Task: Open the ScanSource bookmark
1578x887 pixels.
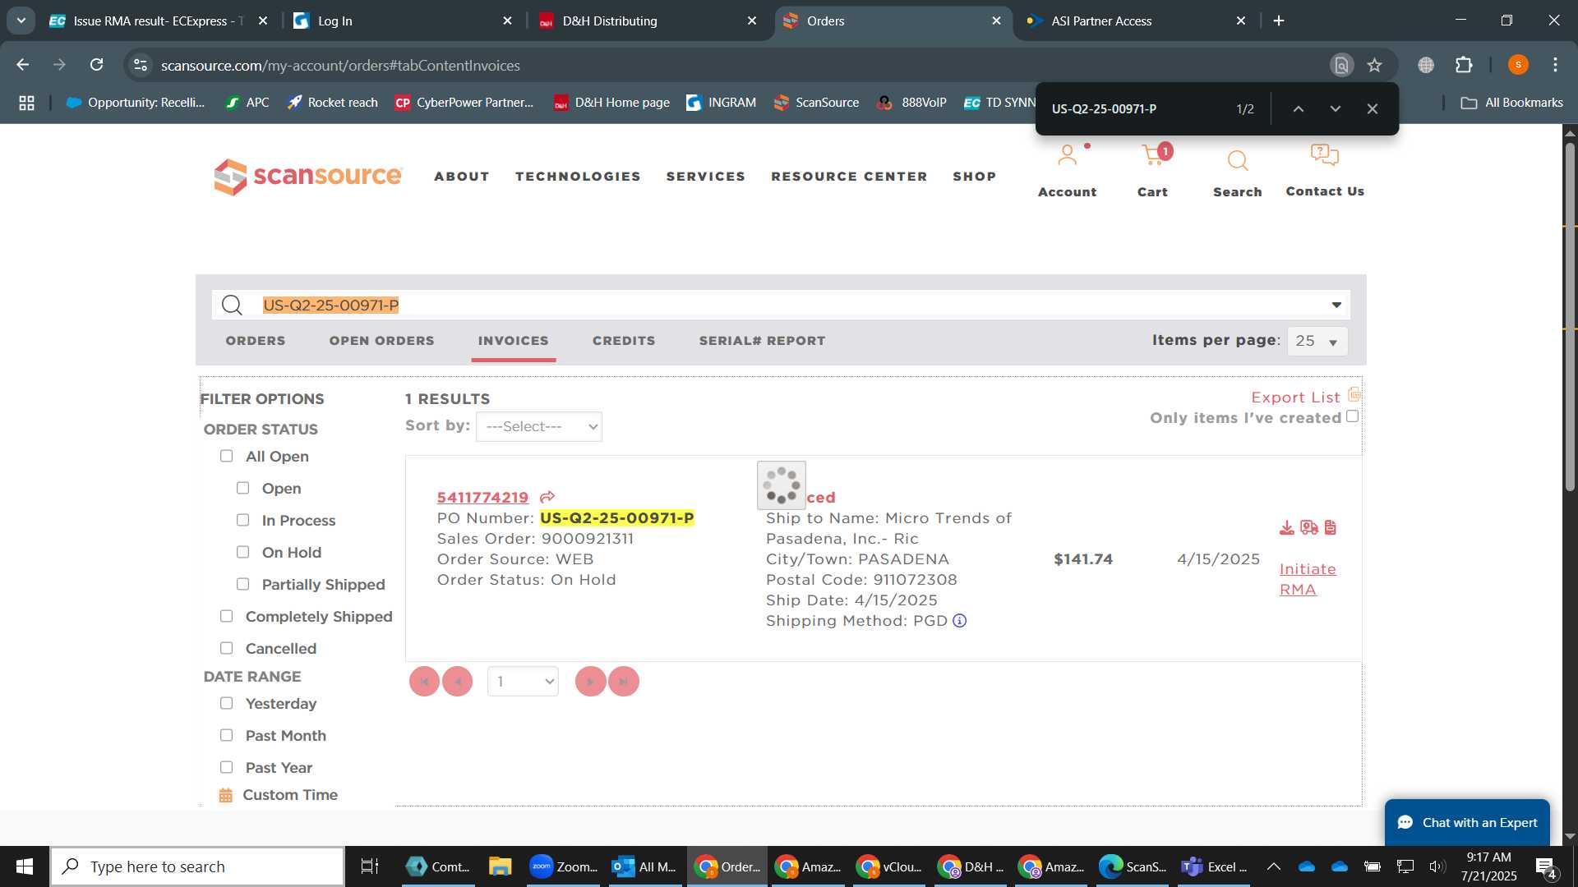Action: [x=816, y=103]
